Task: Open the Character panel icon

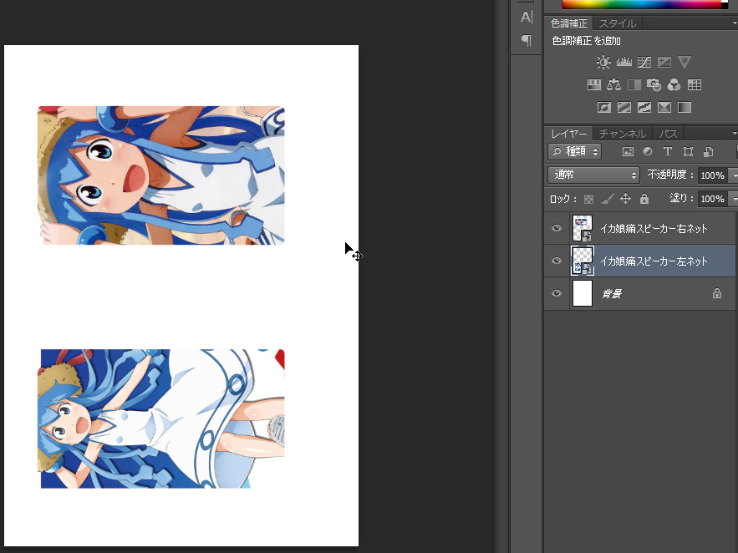Action: (x=527, y=18)
